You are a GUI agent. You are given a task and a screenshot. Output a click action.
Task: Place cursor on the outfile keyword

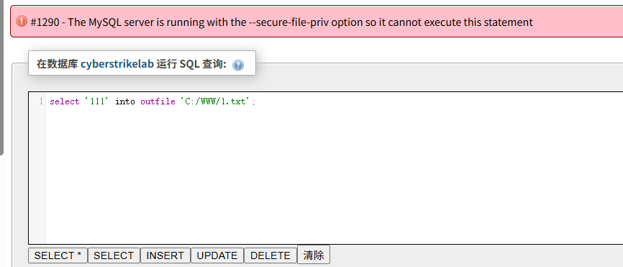pyautogui.click(x=158, y=101)
